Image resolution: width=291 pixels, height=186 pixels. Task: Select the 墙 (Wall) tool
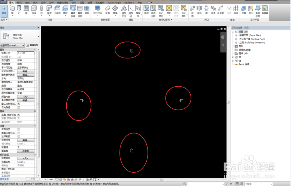12,10
